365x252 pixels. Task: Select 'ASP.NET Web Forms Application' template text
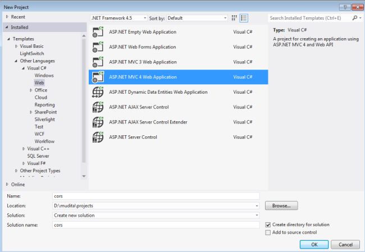pos(143,47)
